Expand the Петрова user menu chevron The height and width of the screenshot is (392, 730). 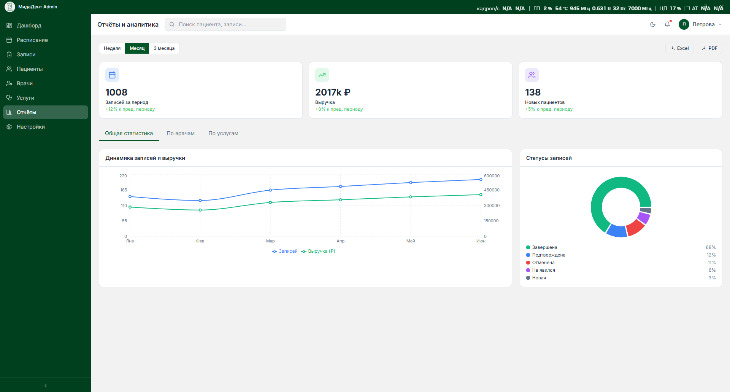point(720,24)
